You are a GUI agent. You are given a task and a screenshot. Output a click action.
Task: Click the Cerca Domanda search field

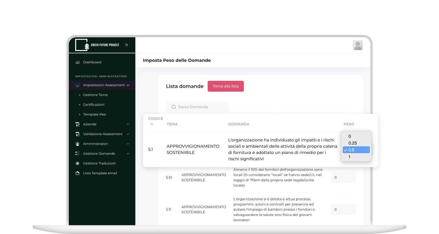(x=197, y=107)
